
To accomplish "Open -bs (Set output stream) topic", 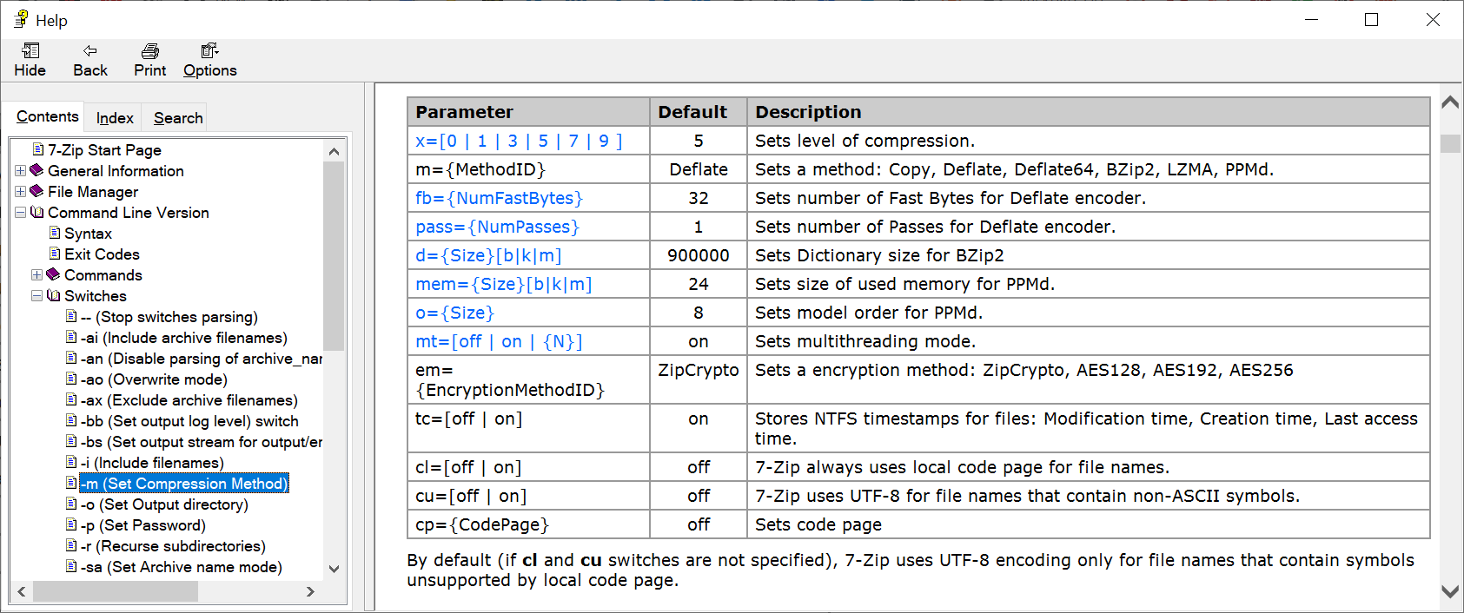I will pos(202,442).
